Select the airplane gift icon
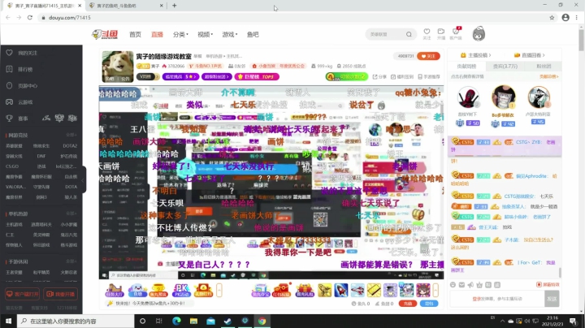 click(357, 290)
